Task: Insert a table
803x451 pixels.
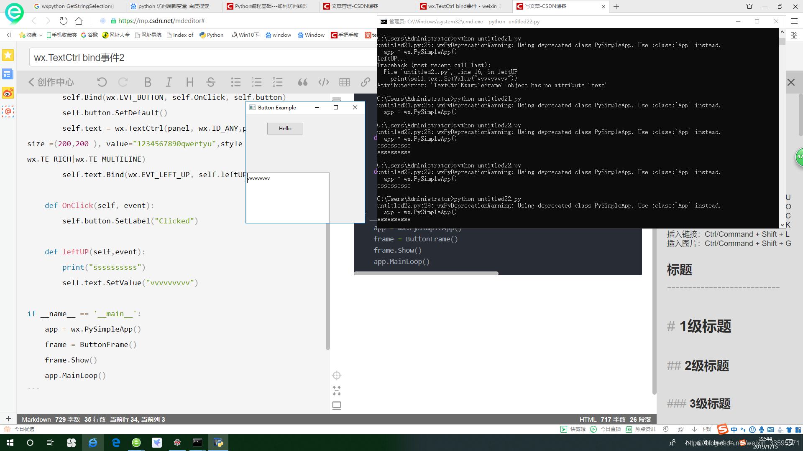Action: click(345, 82)
